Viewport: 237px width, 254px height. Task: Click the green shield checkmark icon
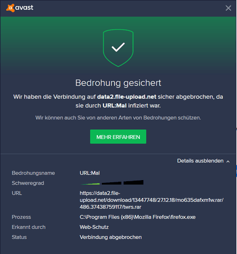pos(118,48)
